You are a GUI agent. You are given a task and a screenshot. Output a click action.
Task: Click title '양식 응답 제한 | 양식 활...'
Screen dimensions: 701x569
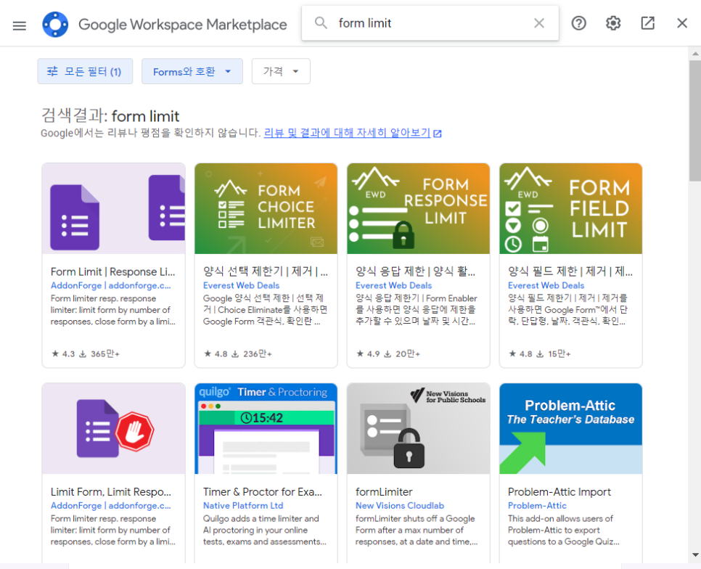(415, 271)
